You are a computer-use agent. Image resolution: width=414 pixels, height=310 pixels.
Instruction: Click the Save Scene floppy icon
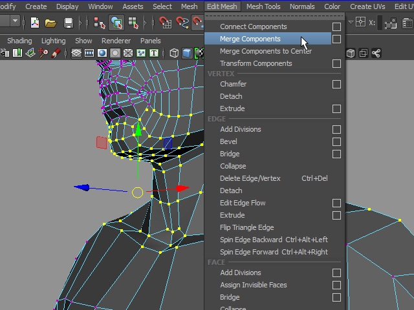click(69, 23)
